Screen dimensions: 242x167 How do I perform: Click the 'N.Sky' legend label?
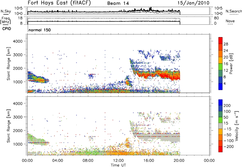point(6,11)
